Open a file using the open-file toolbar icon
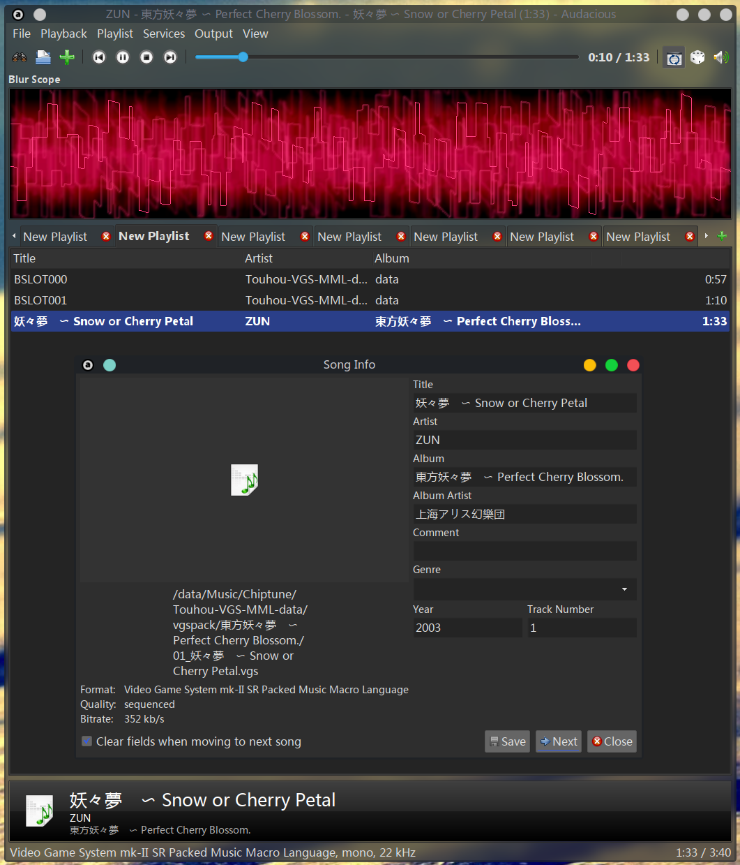The image size is (740, 865). coord(43,57)
